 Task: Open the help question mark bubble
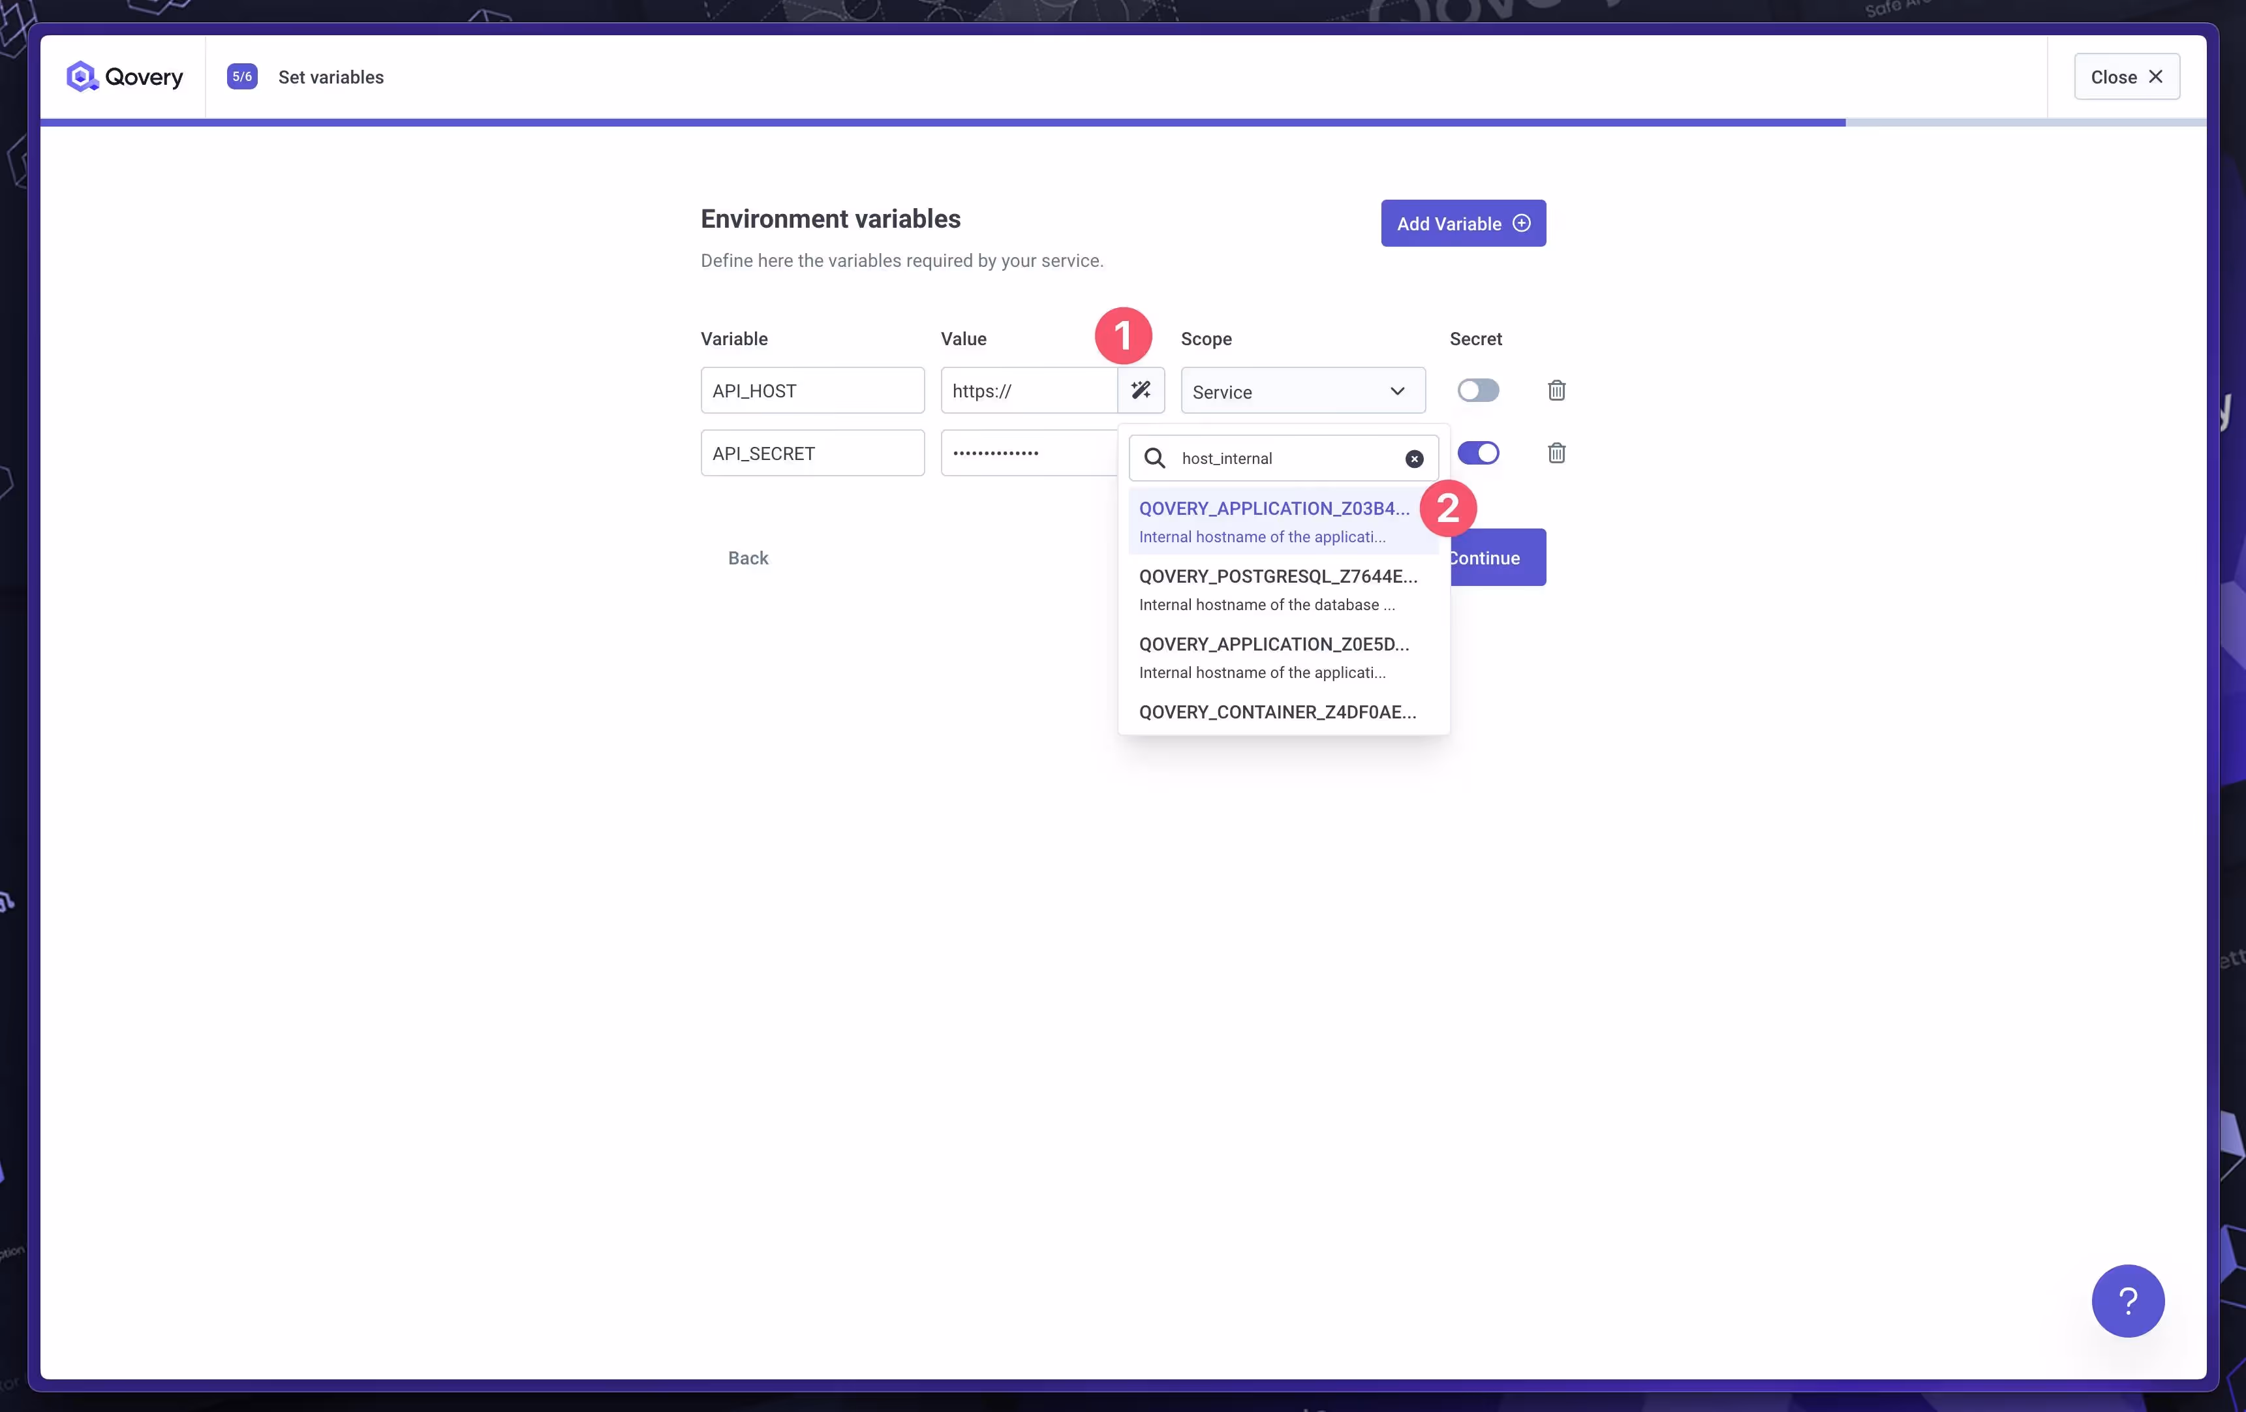pos(2127,1300)
